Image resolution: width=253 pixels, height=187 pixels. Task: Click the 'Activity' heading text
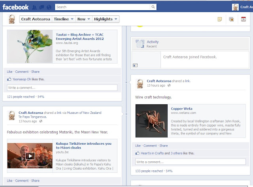153,42
